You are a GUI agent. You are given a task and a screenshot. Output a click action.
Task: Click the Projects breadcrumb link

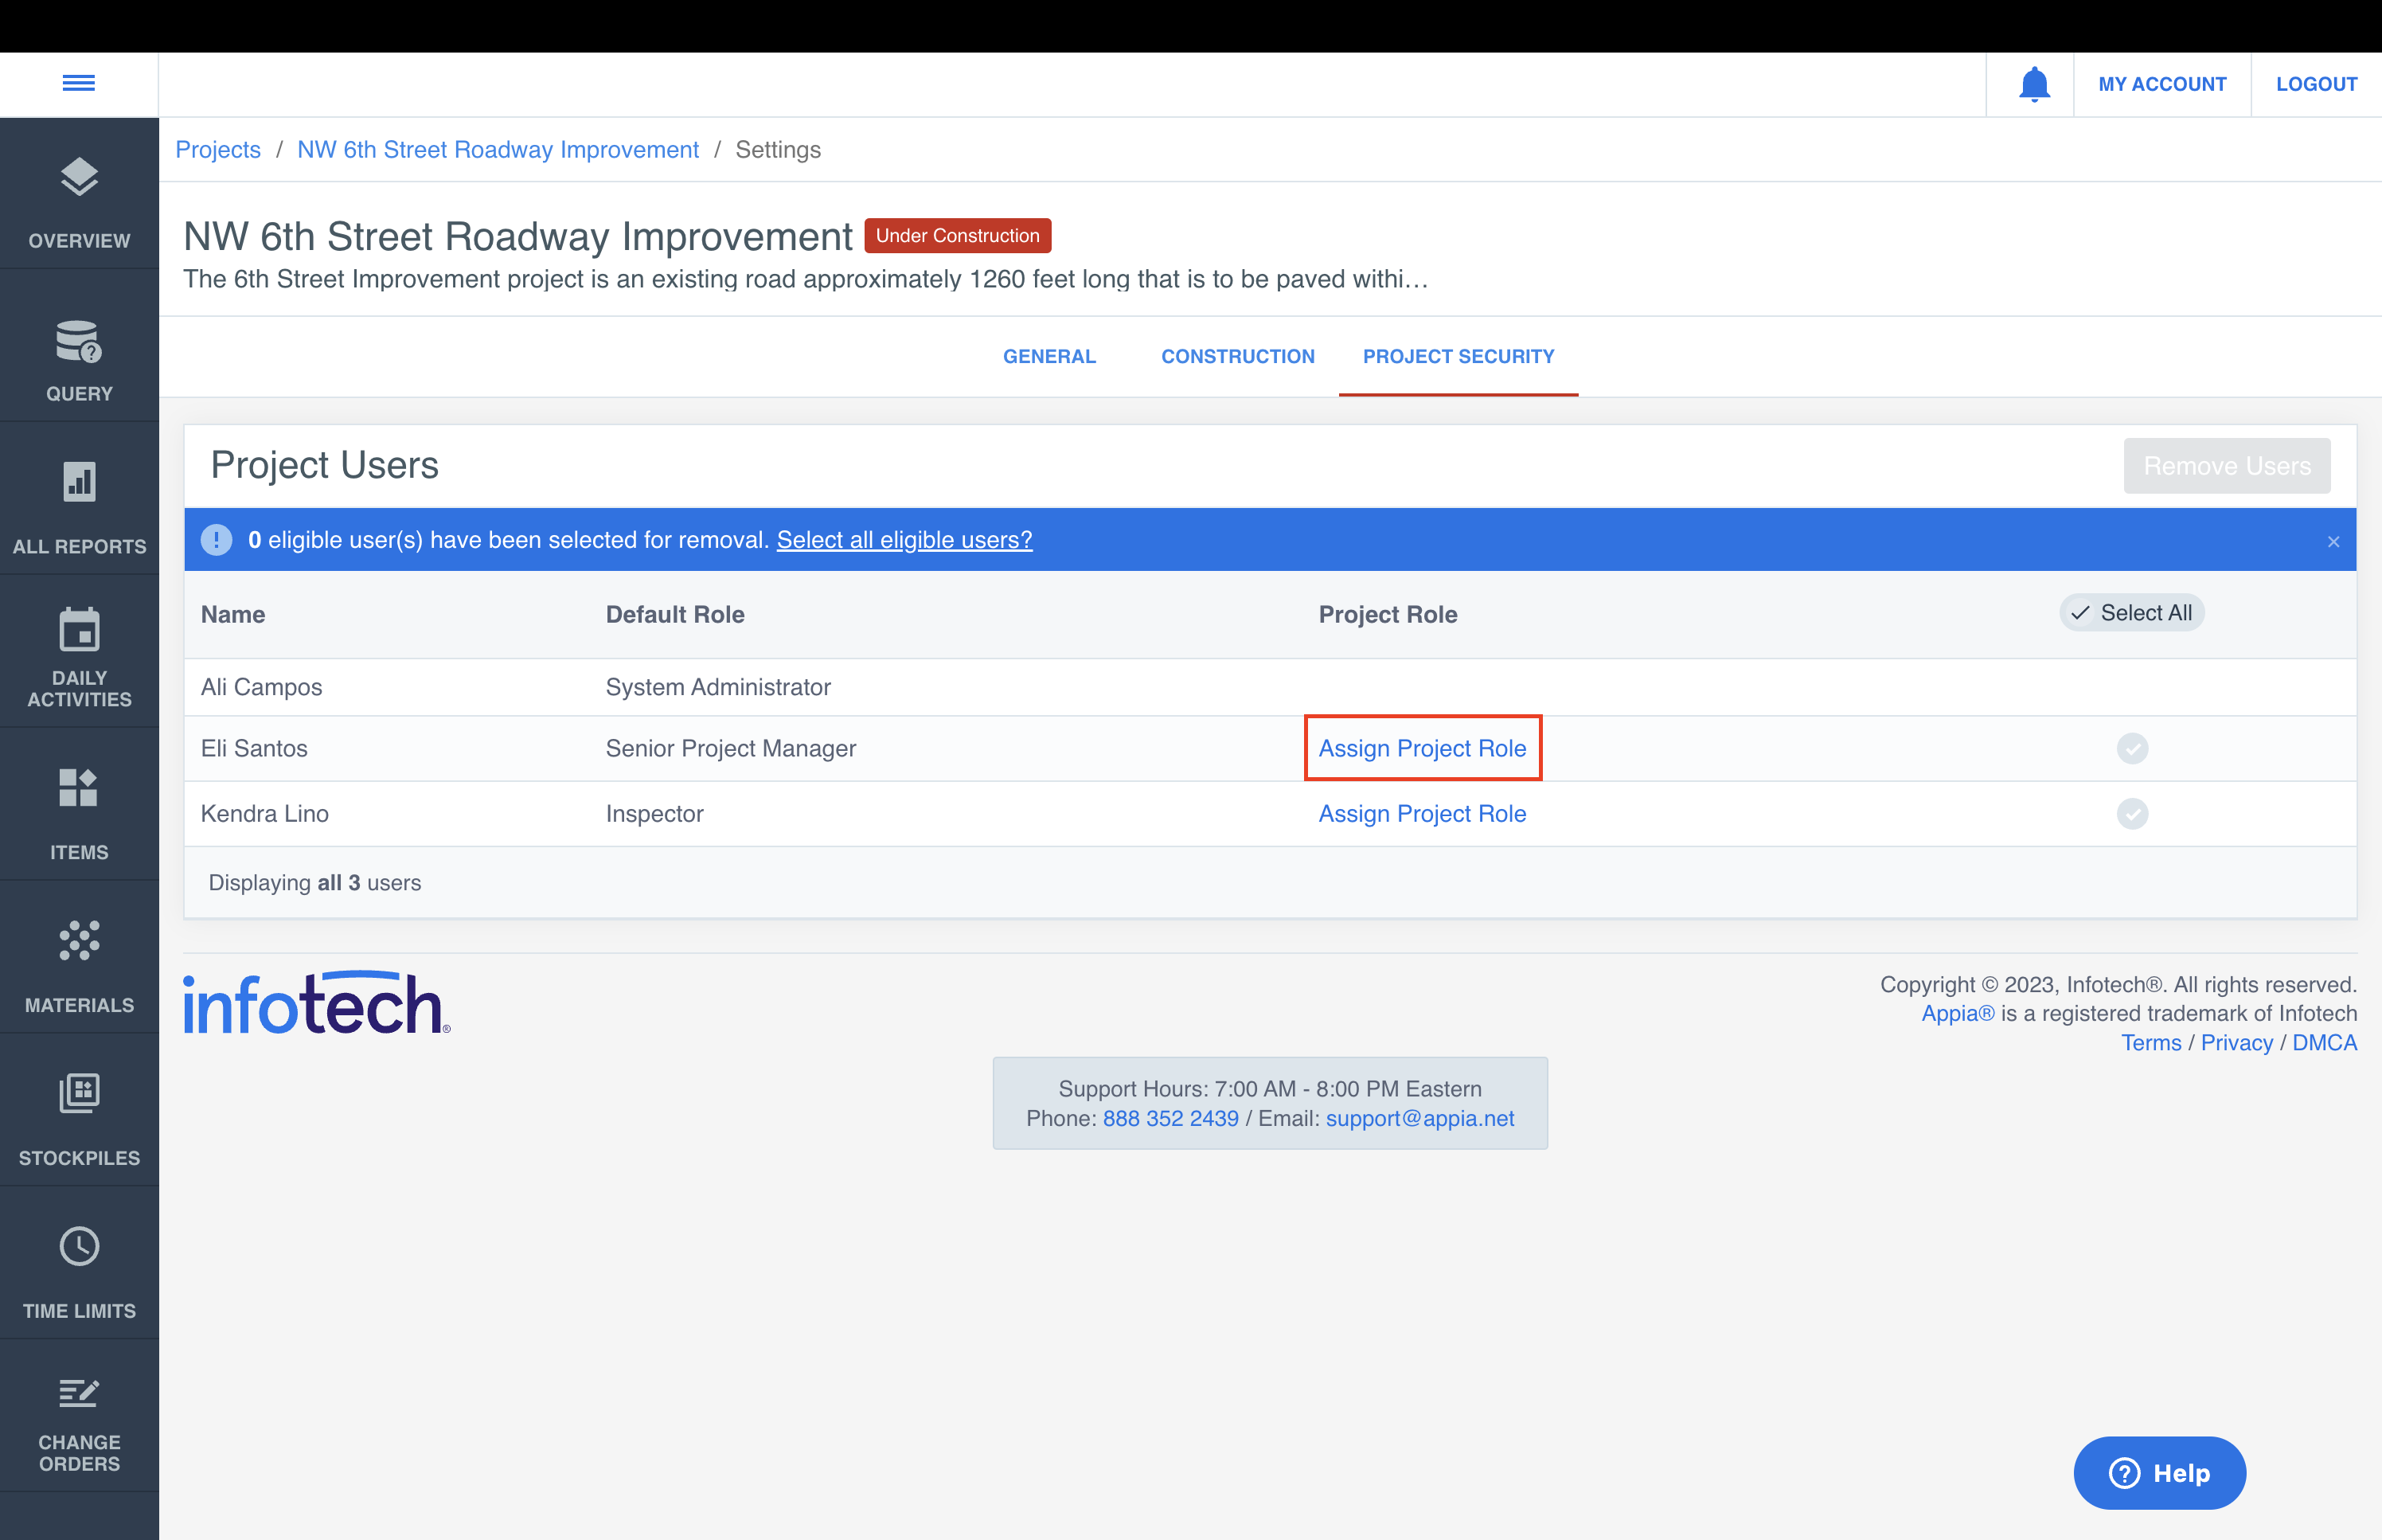217,149
